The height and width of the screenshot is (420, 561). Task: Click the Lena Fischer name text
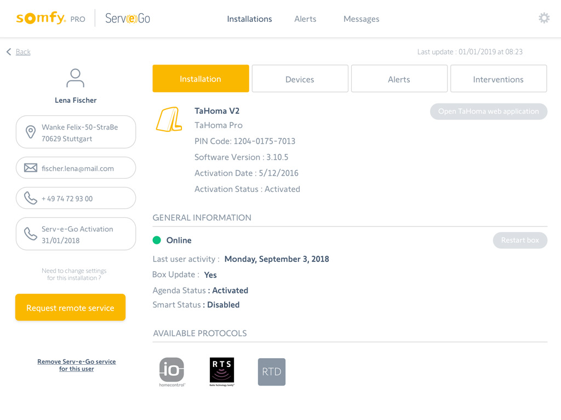point(76,101)
